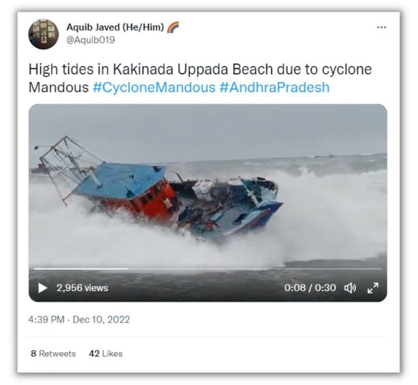The image size is (418, 385).
Task: Click the playhead at the played portion's end
Action: point(128,269)
